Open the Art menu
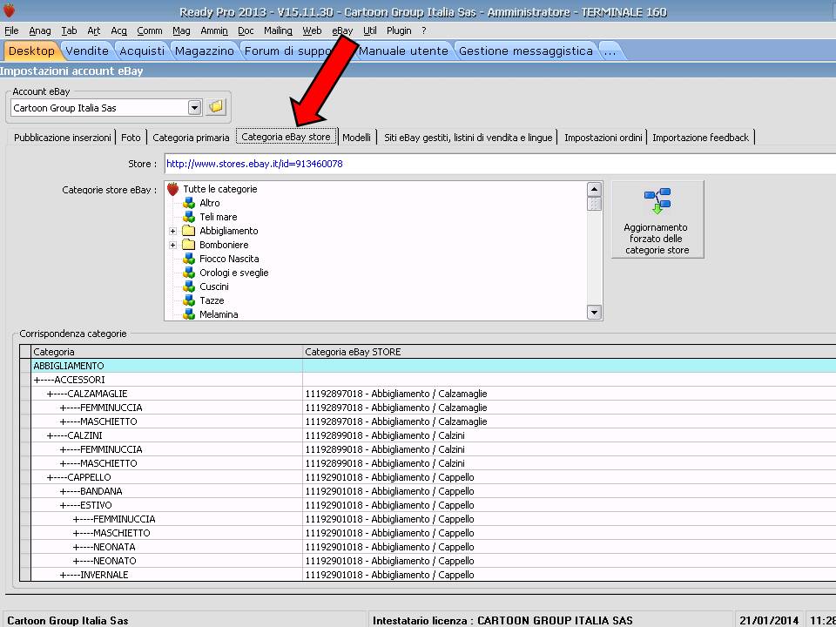The width and height of the screenshot is (836, 627). [x=94, y=31]
